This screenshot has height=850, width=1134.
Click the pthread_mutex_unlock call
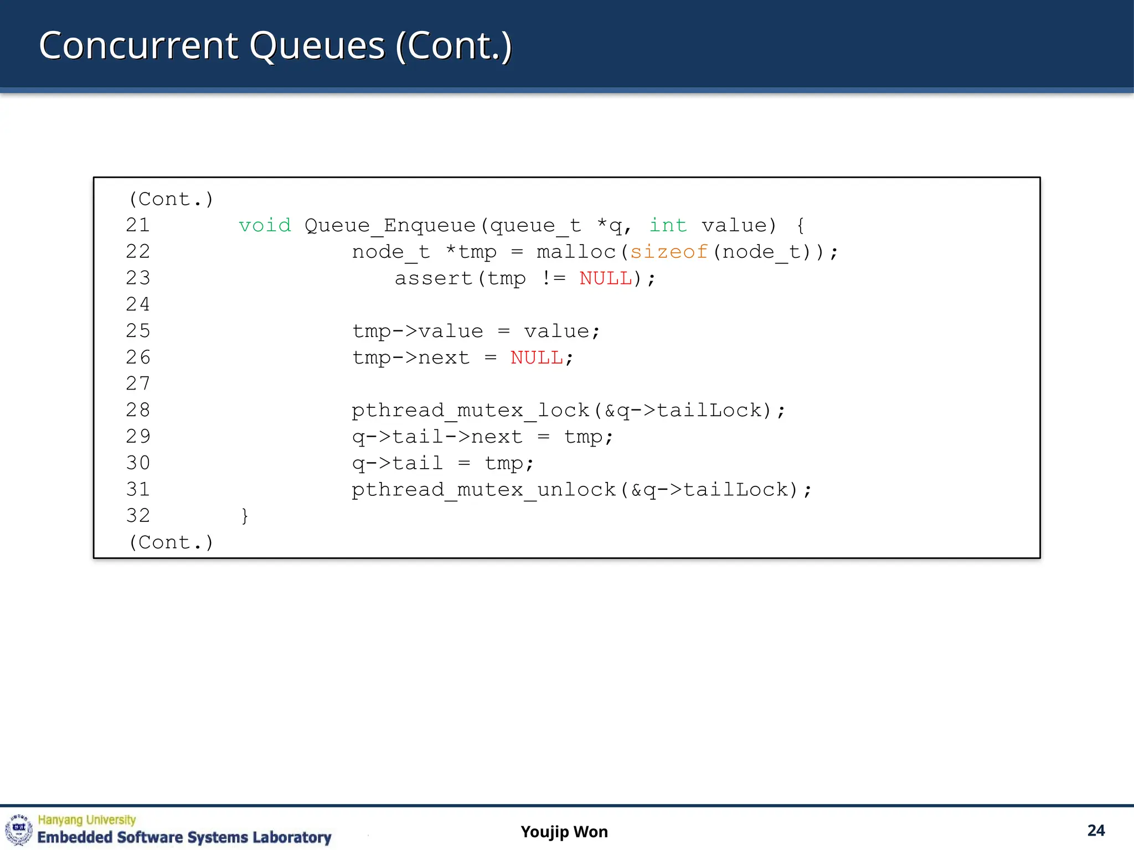(483, 490)
